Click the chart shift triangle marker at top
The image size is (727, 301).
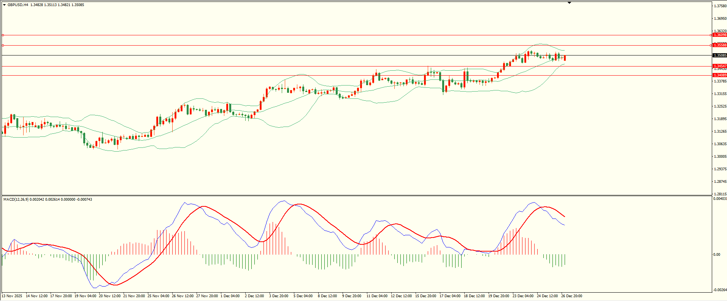coord(569,3)
